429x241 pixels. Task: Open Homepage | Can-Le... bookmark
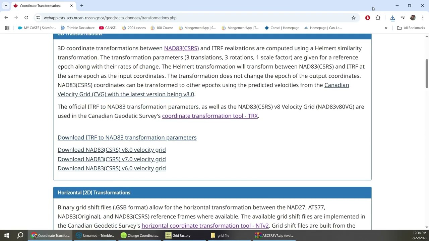pos(323,28)
